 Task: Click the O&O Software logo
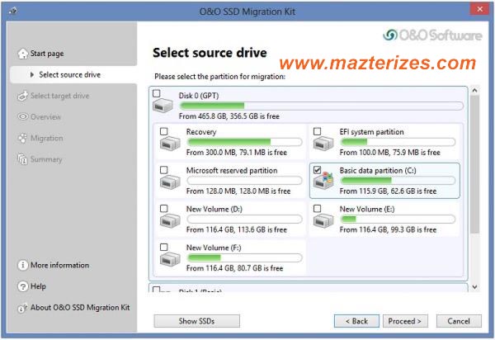click(432, 35)
